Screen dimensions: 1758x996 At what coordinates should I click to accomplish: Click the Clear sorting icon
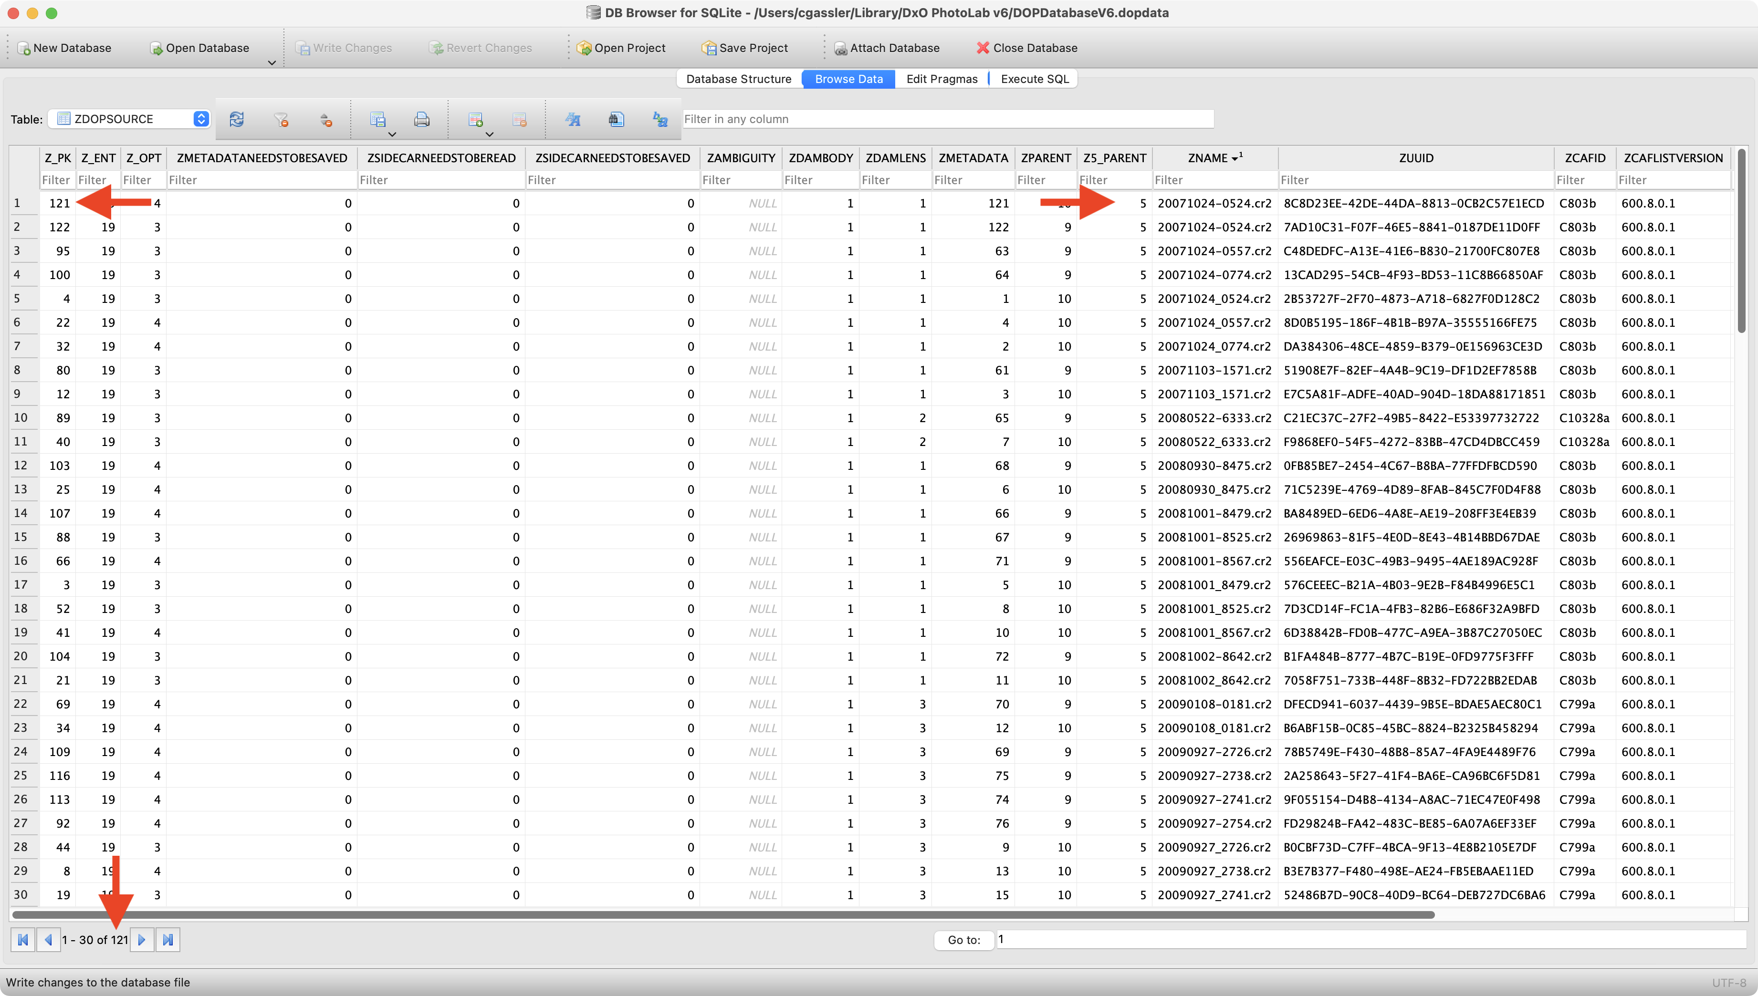[326, 120]
